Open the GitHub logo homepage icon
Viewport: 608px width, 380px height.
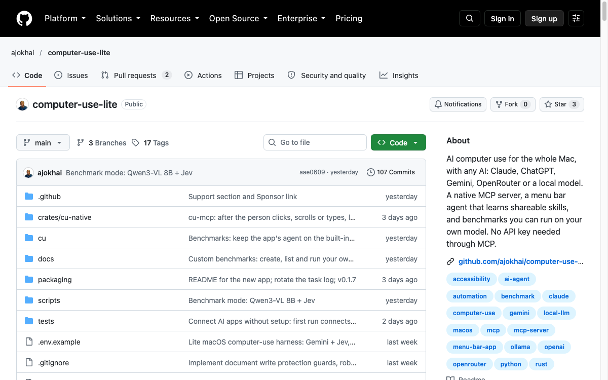click(x=24, y=19)
